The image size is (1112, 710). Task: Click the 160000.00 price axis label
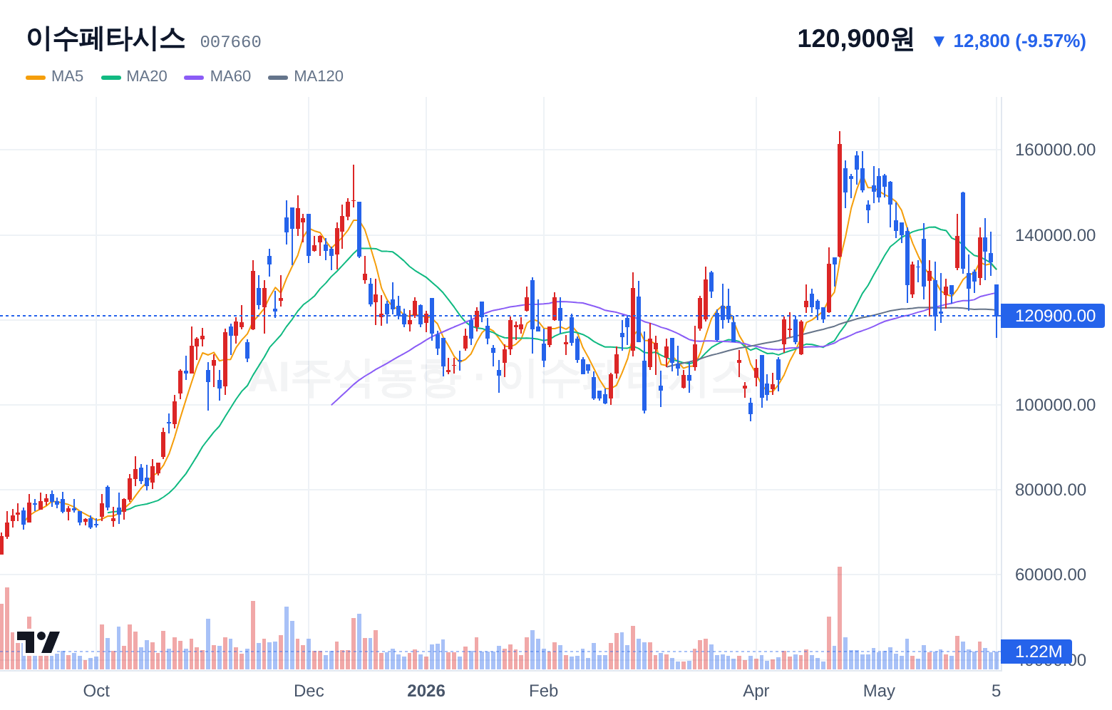[x=1055, y=150]
